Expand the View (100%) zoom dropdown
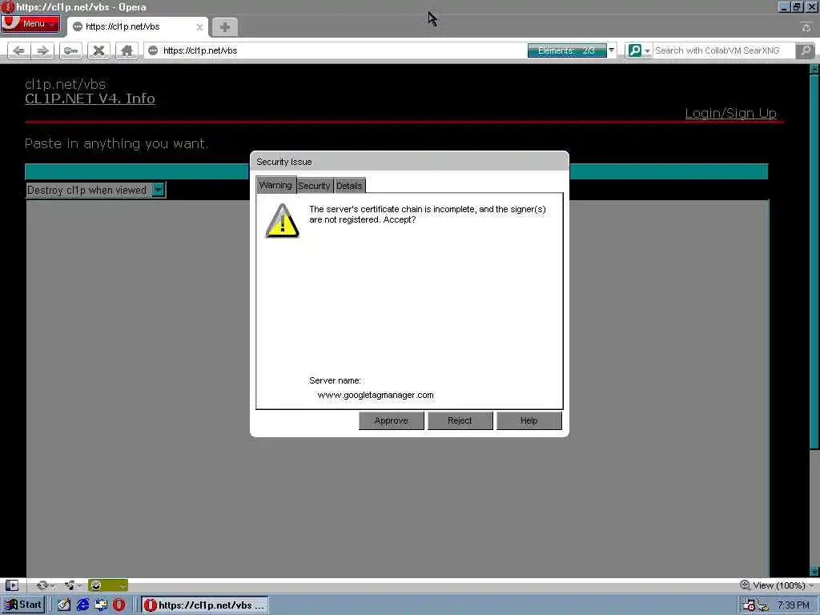 point(783,585)
